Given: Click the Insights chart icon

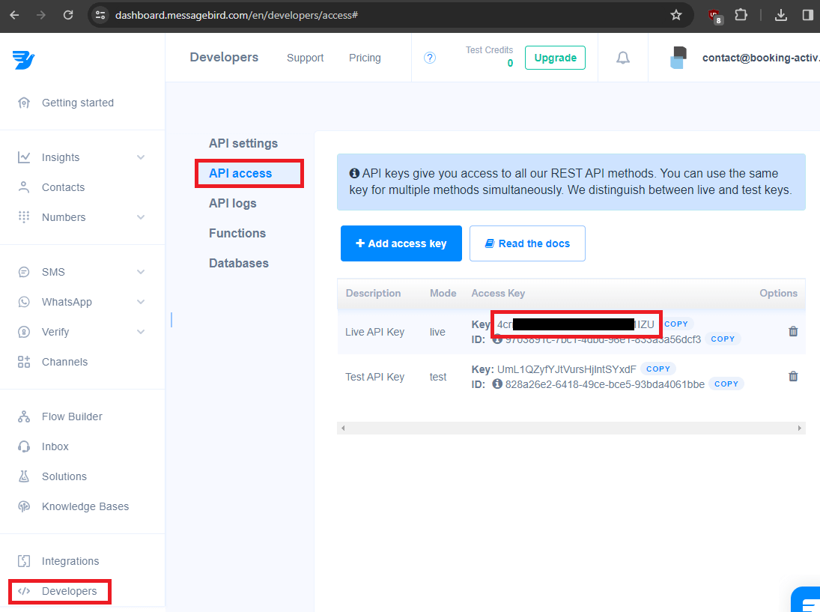Looking at the screenshot, I should [x=24, y=157].
